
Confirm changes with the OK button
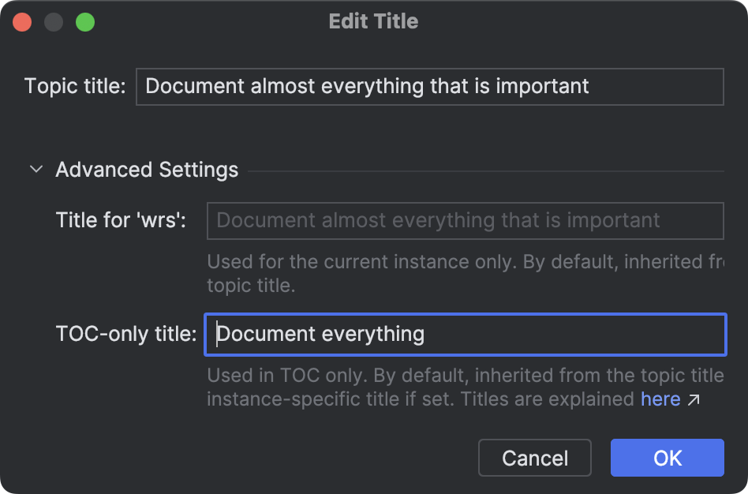click(667, 458)
